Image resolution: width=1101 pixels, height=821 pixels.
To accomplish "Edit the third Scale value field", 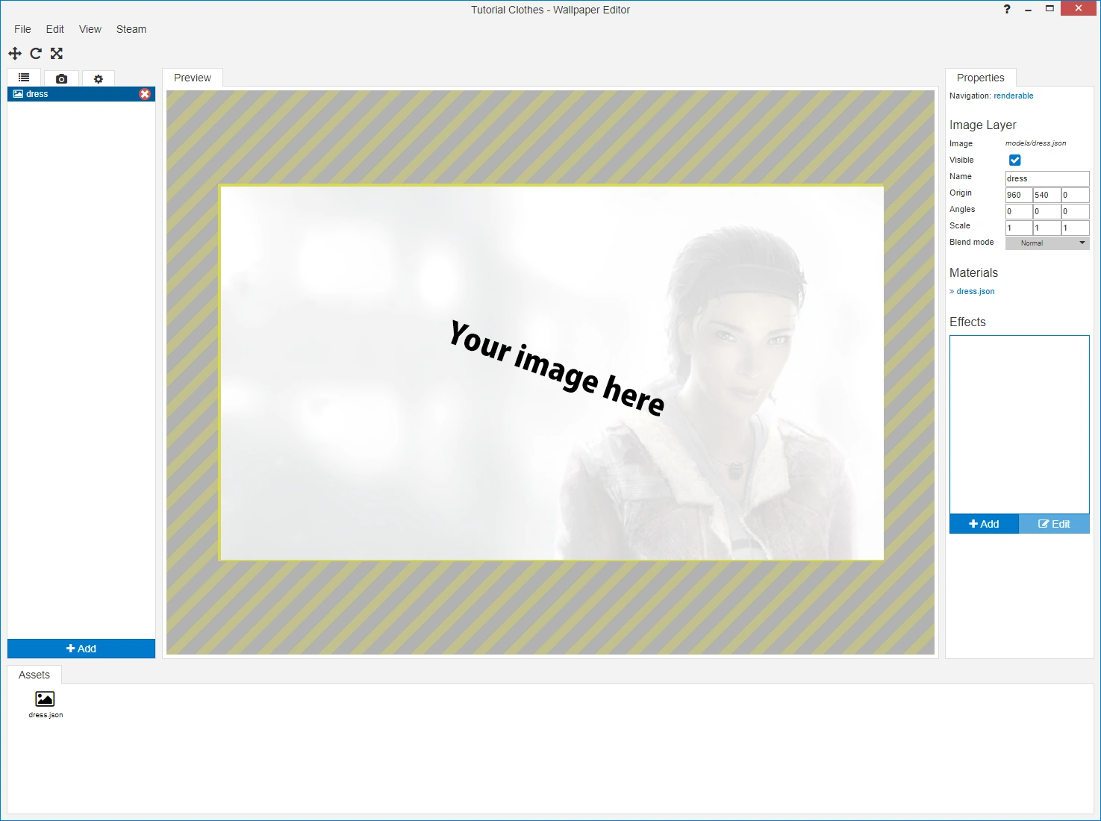I will pos(1076,228).
